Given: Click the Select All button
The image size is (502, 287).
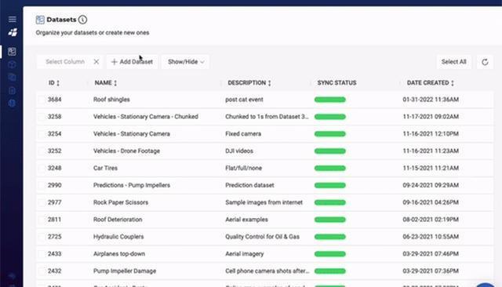Looking at the screenshot, I should tap(453, 62).
